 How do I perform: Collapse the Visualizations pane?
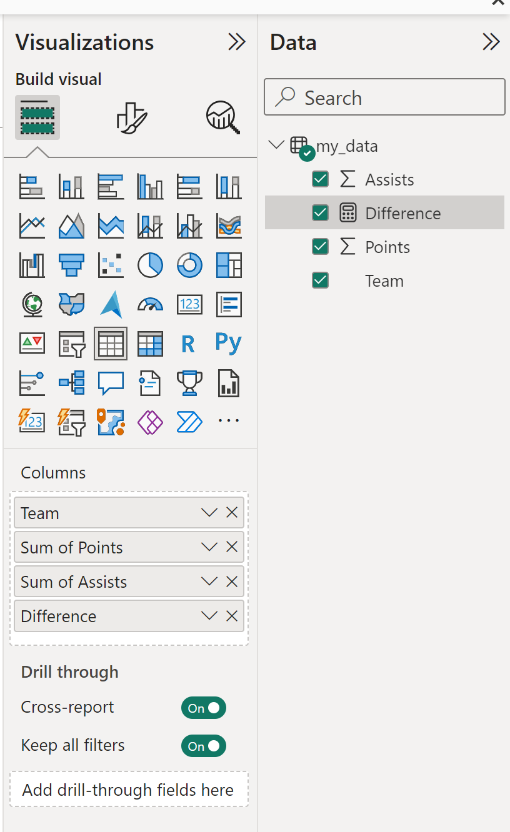coord(236,42)
